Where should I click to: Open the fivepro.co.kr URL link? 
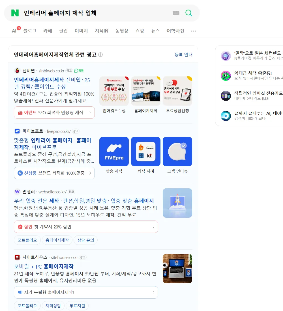tap(59, 131)
